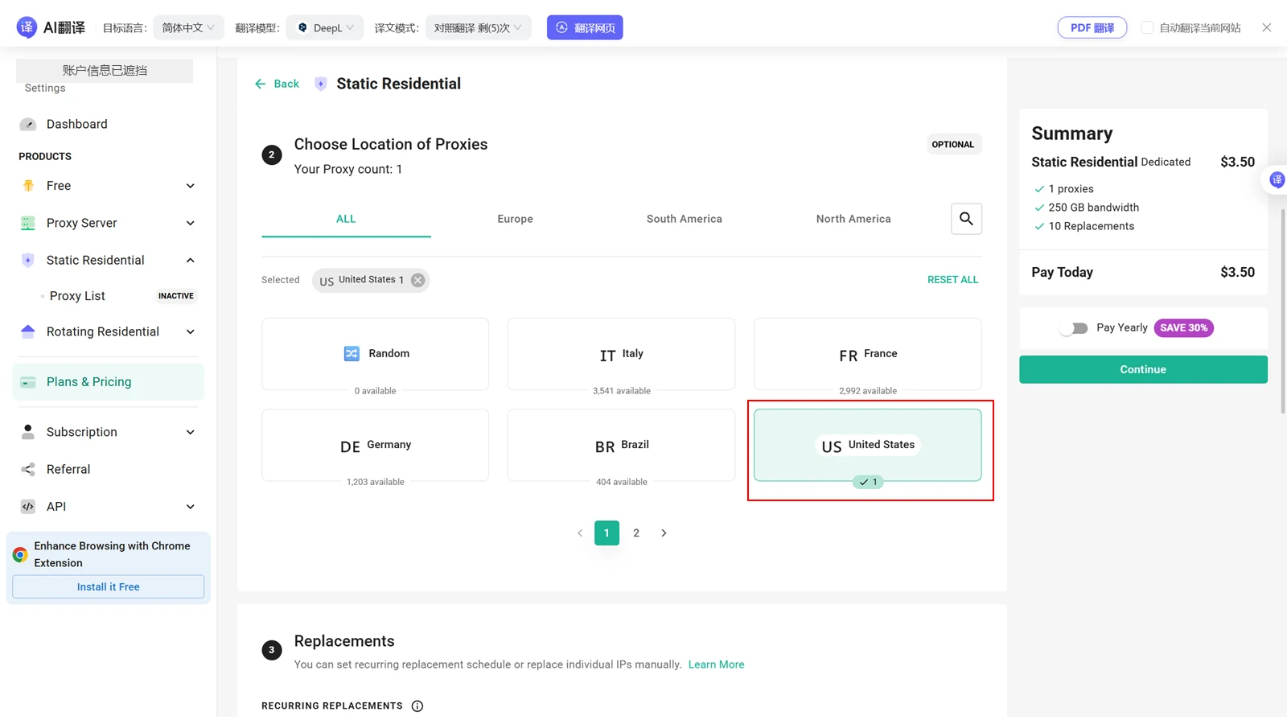The width and height of the screenshot is (1287, 724).
Task: Switch to the North America tab
Action: point(853,219)
